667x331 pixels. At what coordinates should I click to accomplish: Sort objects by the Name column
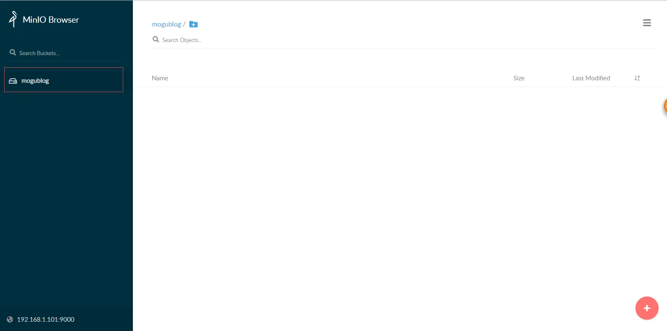(x=160, y=78)
